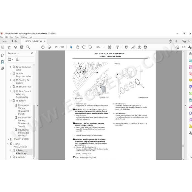The height and width of the screenshot is (192, 192).
Task: Open Removal of Battery Disconnect Switch bookmark
Action: tap(24, 110)
